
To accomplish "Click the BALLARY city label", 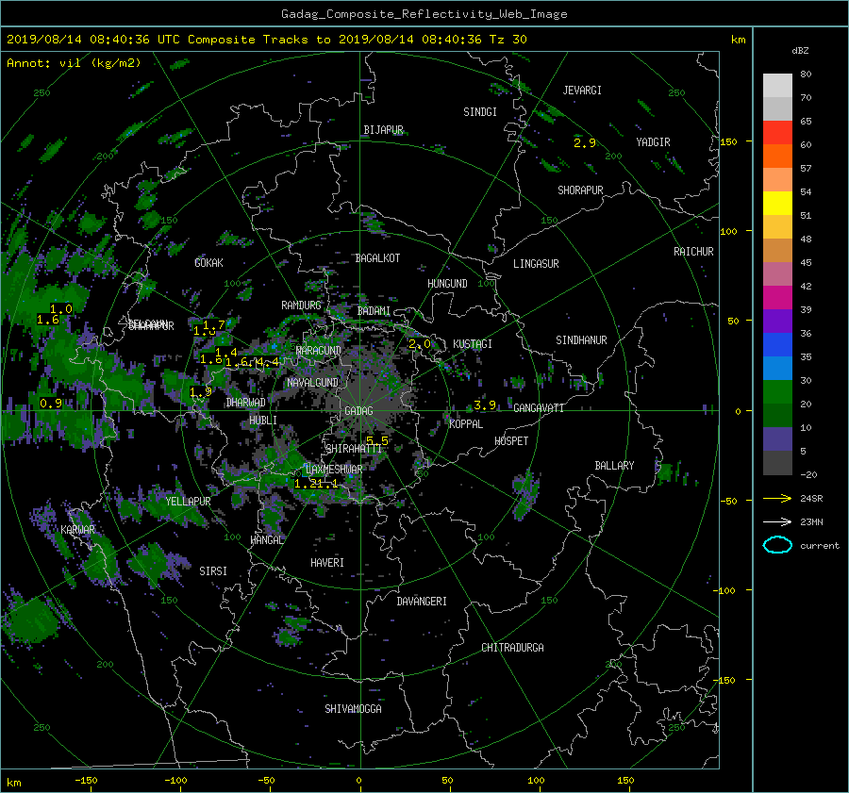I will point(614,466).
